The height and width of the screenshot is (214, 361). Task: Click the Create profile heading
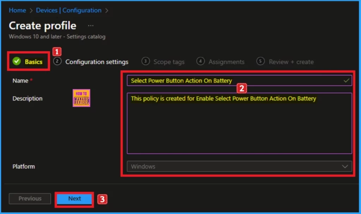point(43,25)
